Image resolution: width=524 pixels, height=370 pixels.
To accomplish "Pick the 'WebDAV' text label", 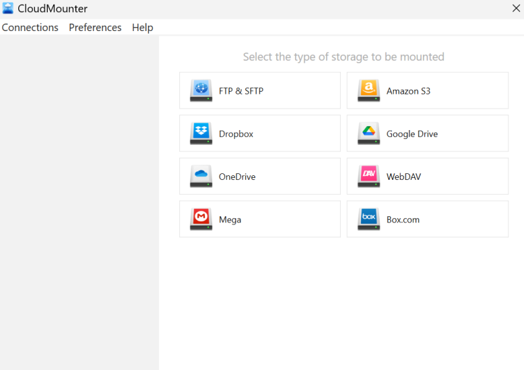I will (x=403, y=177).
